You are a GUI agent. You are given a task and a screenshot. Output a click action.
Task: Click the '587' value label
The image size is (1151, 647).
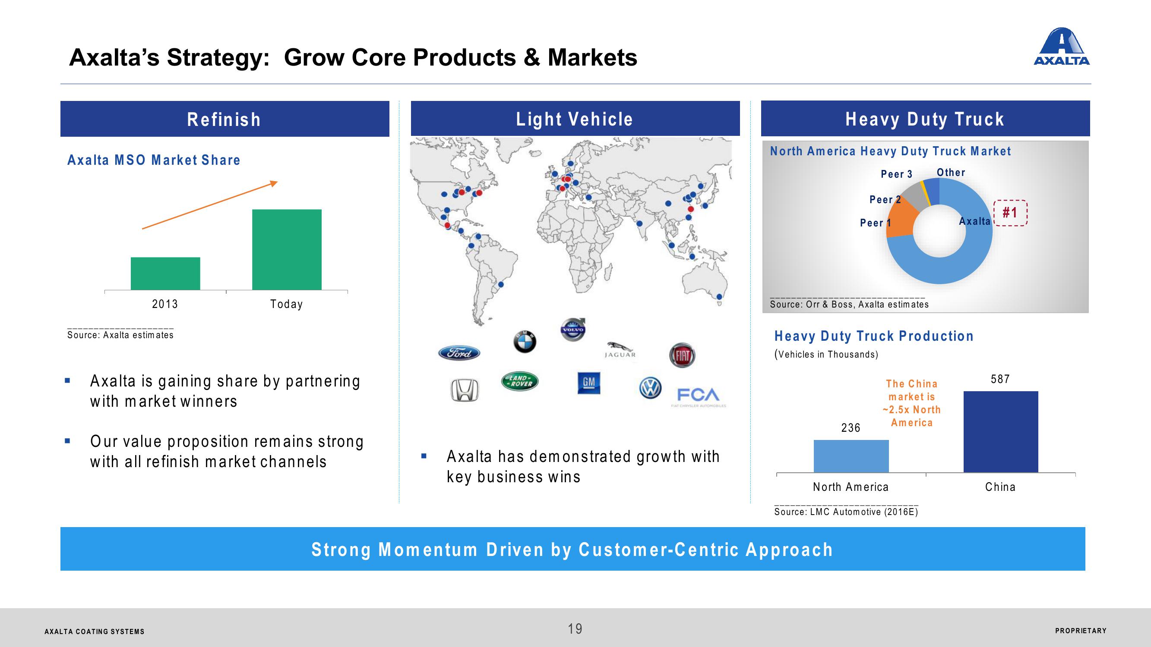tap(1000, 379)
